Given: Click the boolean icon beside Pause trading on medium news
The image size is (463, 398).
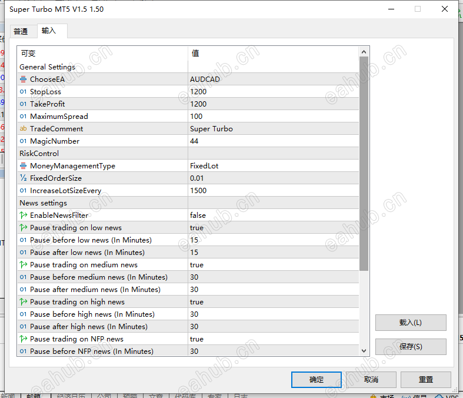Looking at the screenshot, I should pos(23,265).
